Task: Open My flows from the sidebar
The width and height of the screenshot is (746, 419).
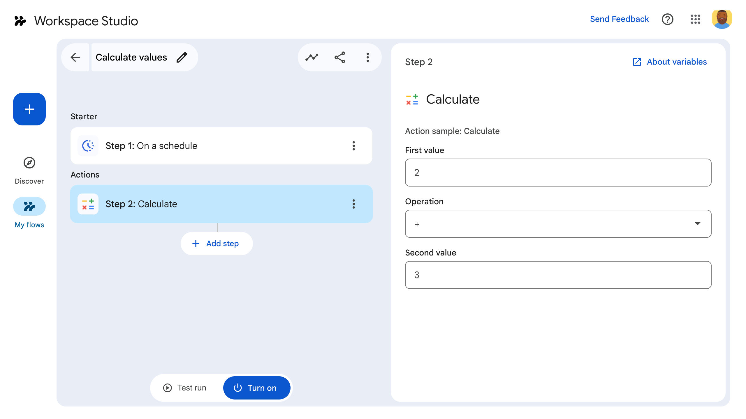Action: pos(29,213)
